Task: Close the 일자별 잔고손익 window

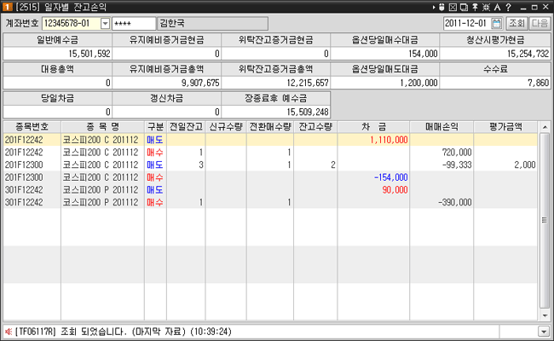Action: 545,7
